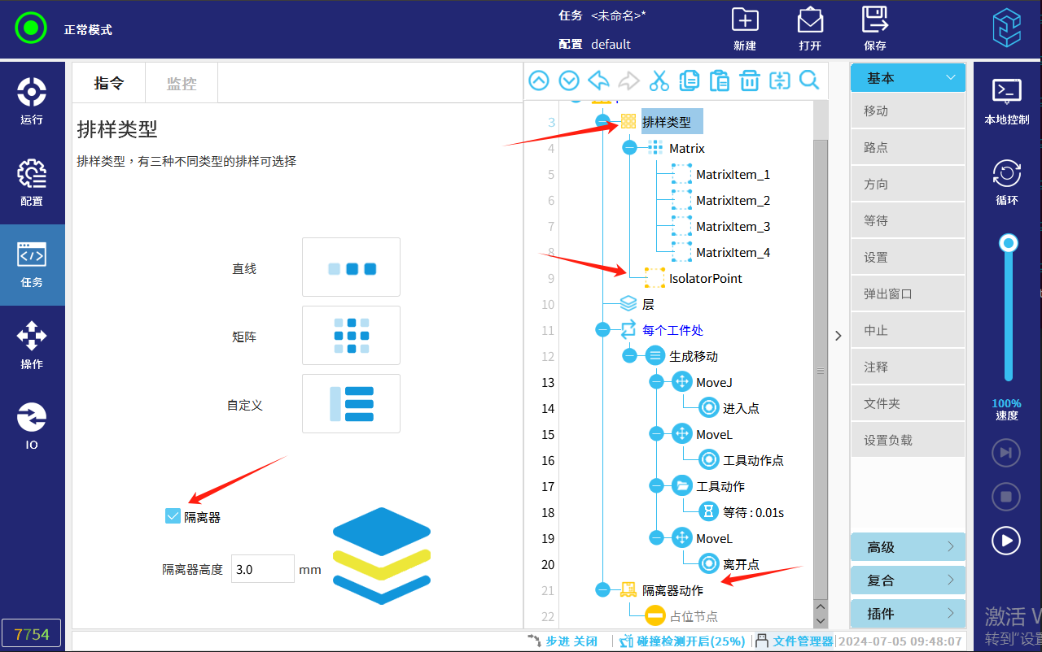The width and height of the screenshot is (1042, 652).
Task: Click the magnifier search icon in toolbar
Action: click(x=809, y=80)
